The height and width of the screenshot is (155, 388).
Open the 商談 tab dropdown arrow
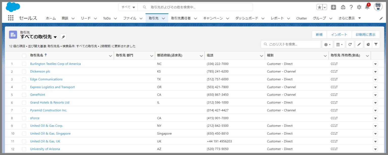click(73, 18)
